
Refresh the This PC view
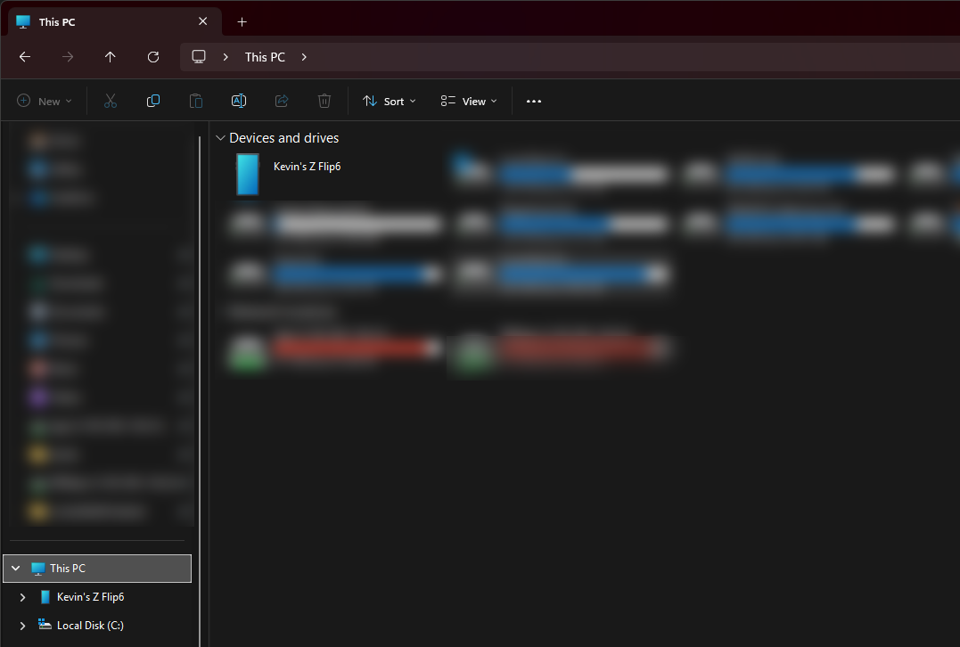tap(153, 57)
